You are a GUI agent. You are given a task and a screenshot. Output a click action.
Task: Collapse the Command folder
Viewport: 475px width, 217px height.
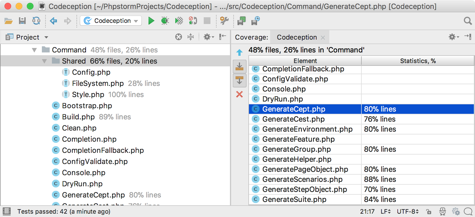(x=34, y=50)
